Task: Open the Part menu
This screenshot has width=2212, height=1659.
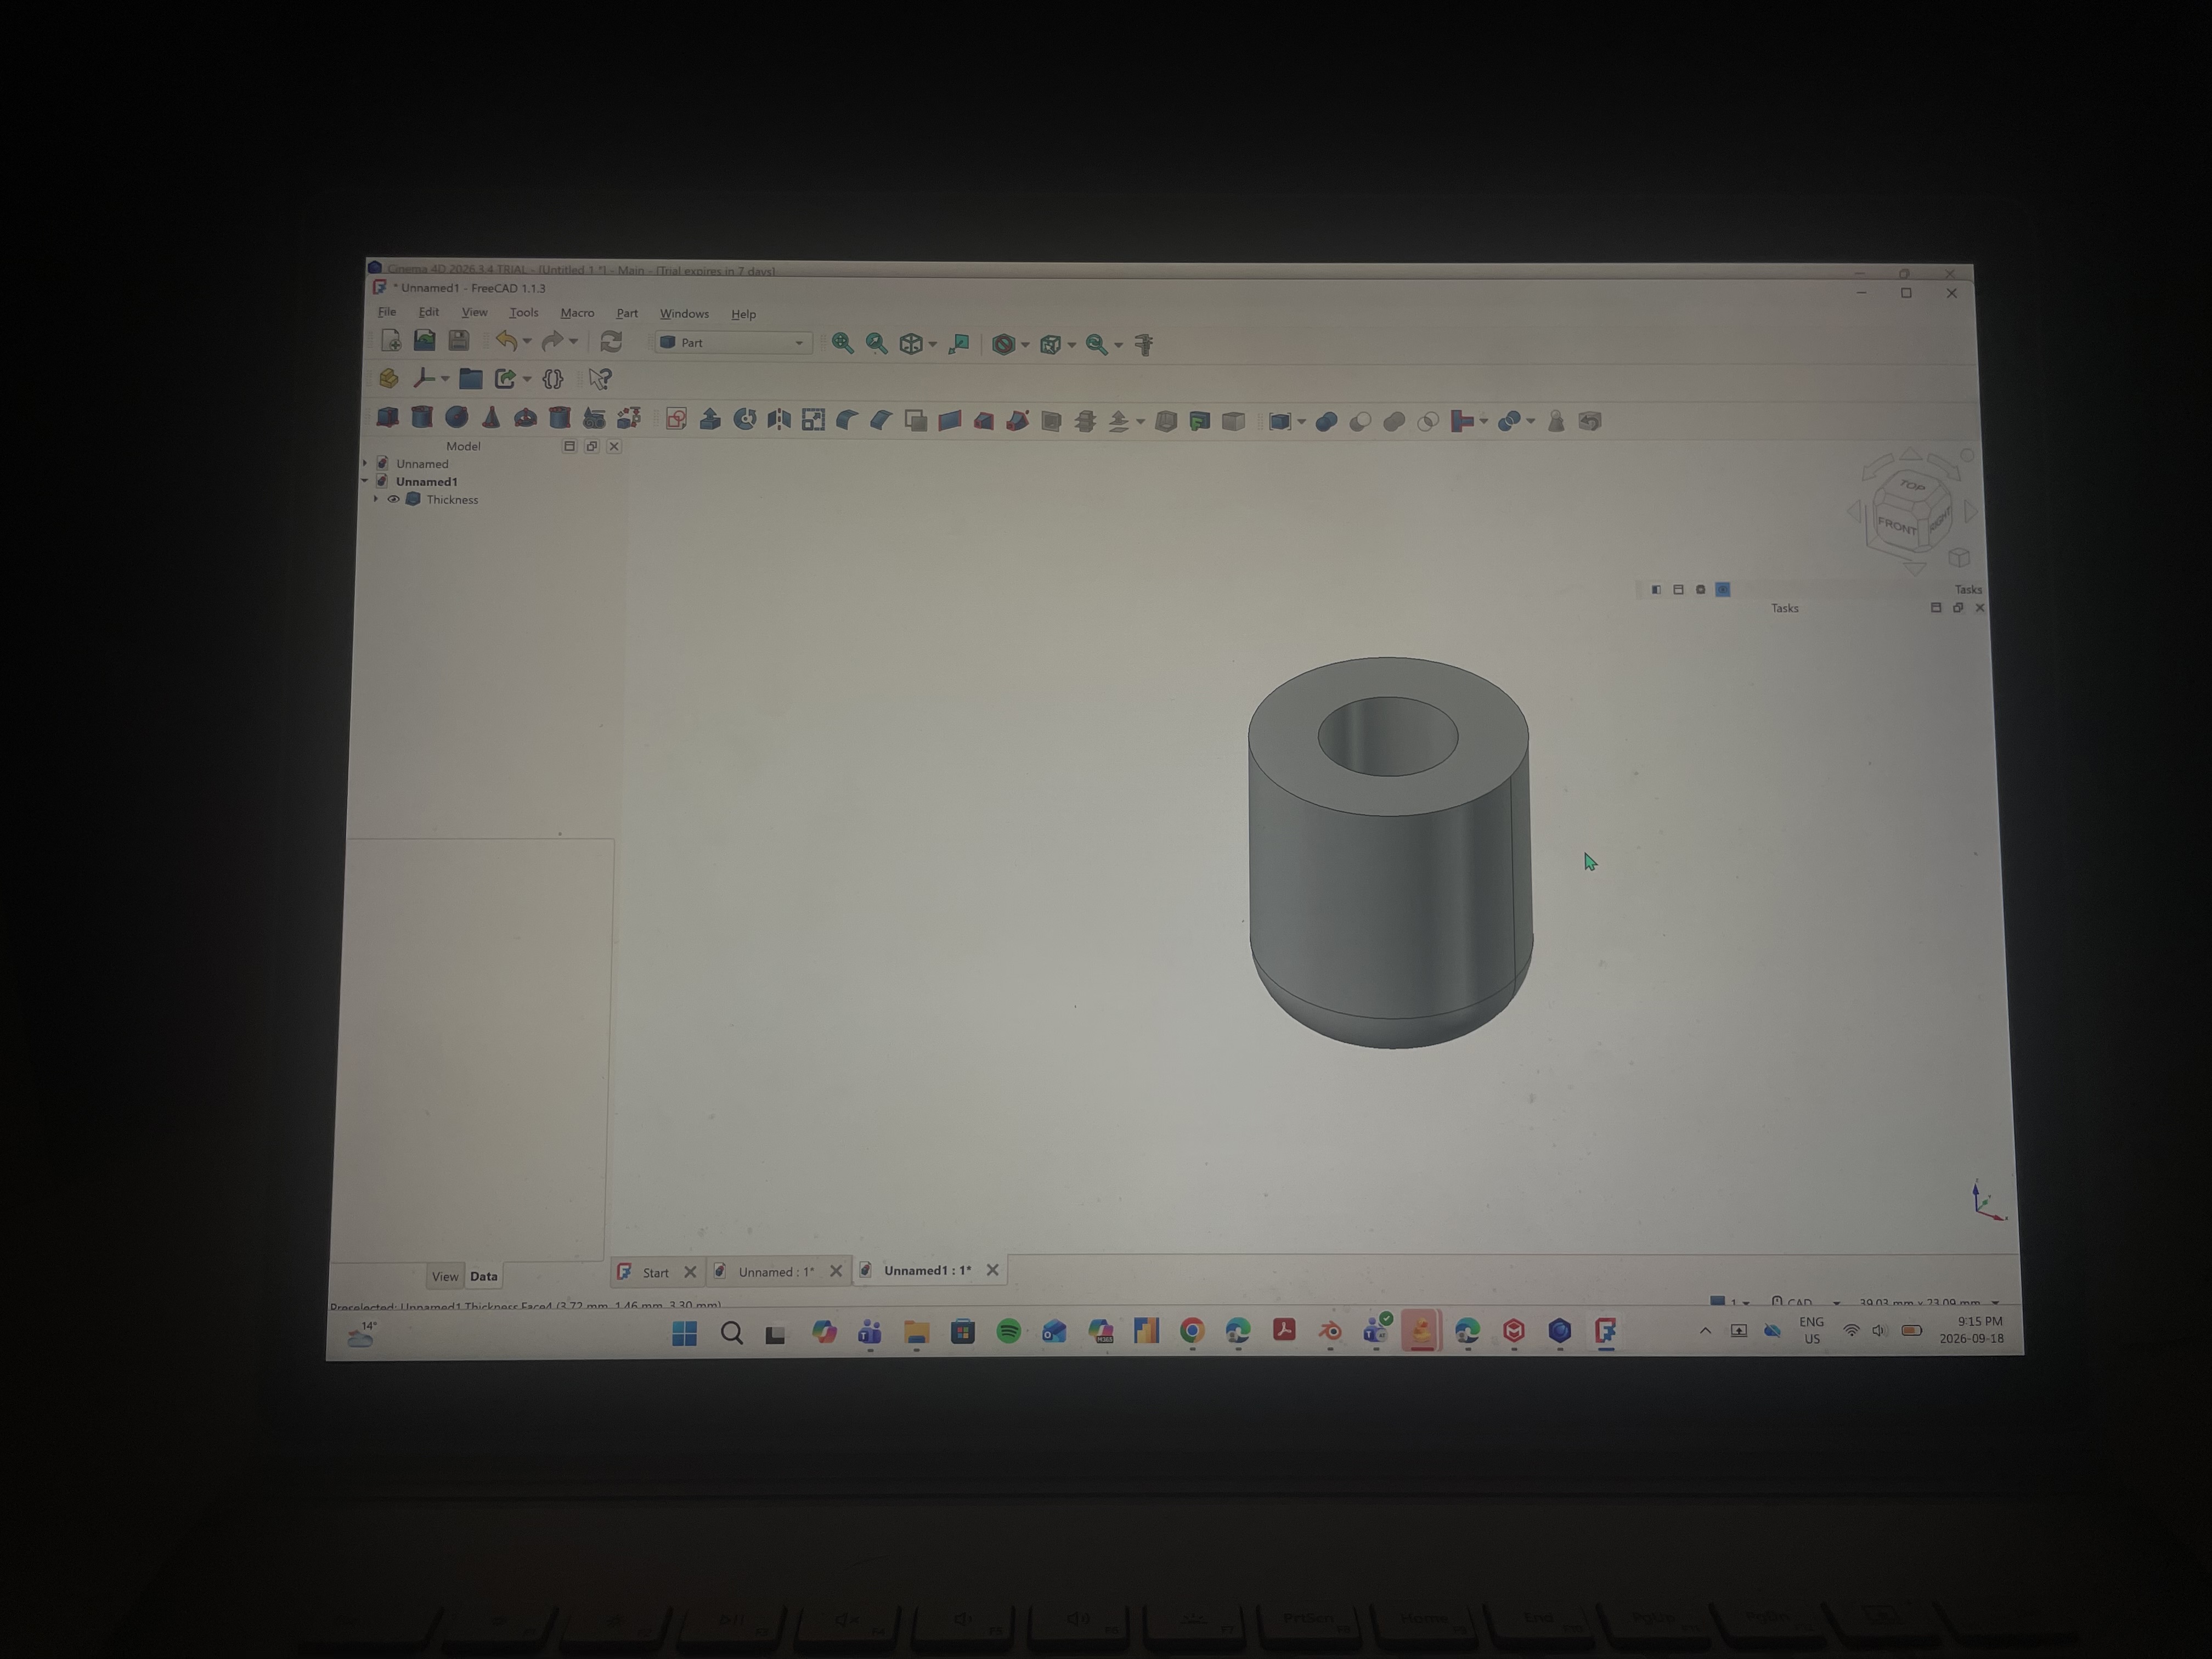Action: 627,313
